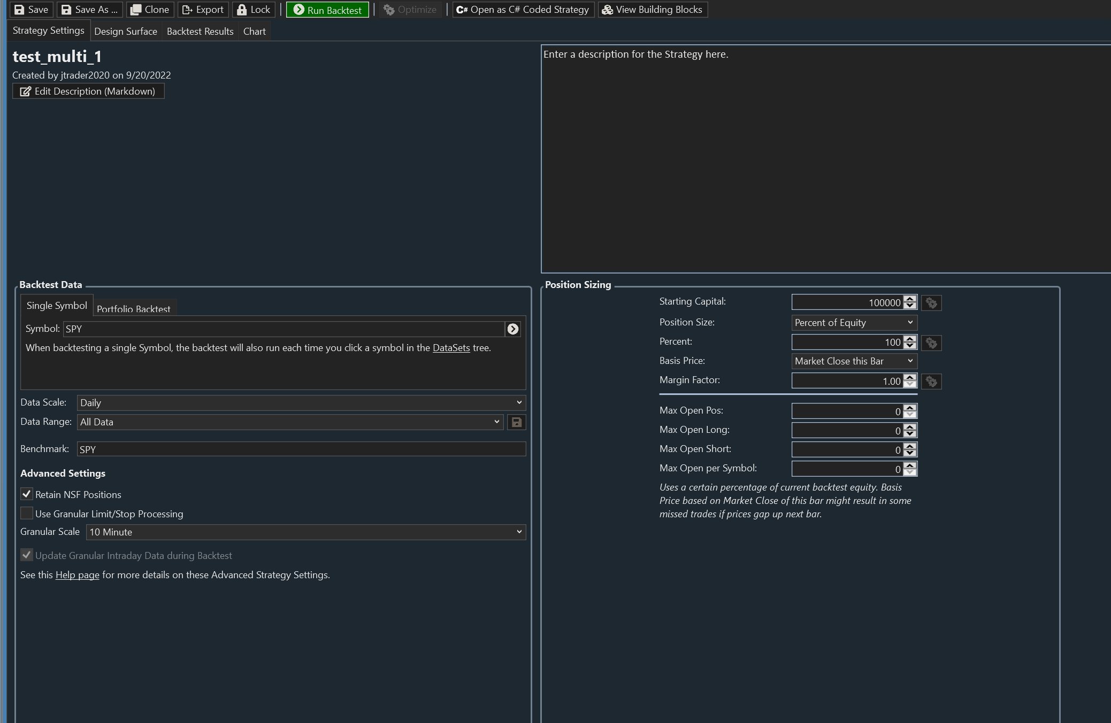Enable Use Granular Limit/Stop Processing

click(27, 514)
